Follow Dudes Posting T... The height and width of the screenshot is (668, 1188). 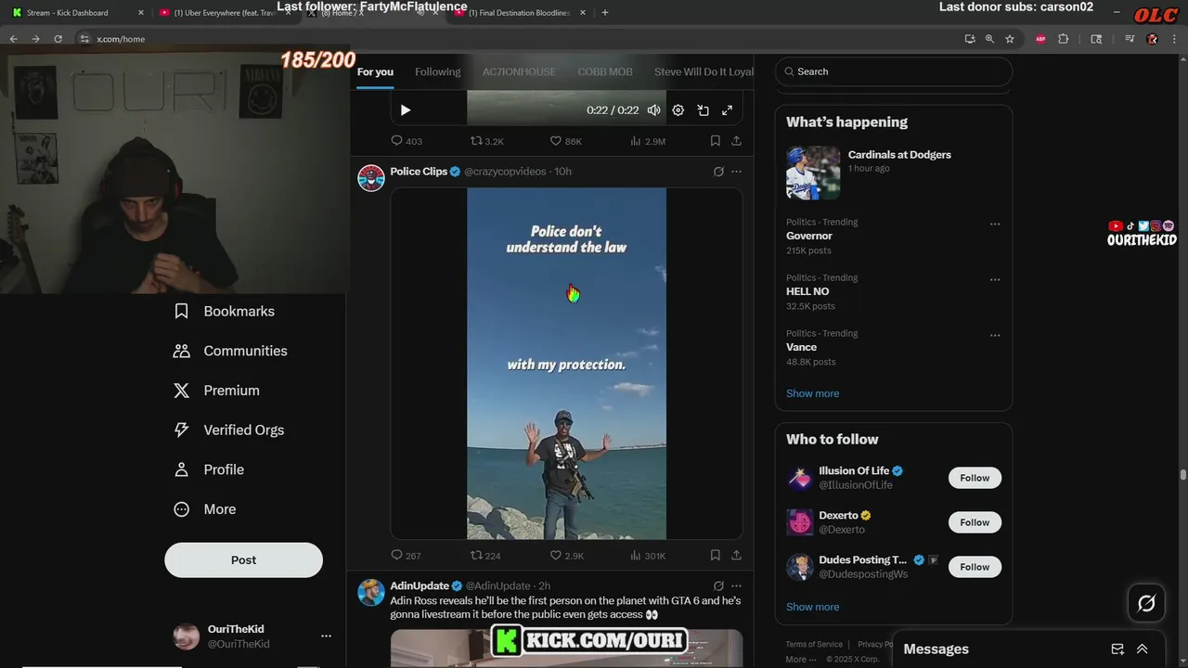tap(975, 567)
